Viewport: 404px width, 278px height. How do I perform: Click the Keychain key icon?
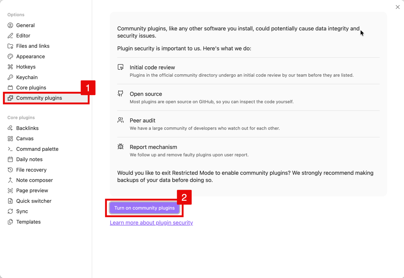[x=10, y=77]
